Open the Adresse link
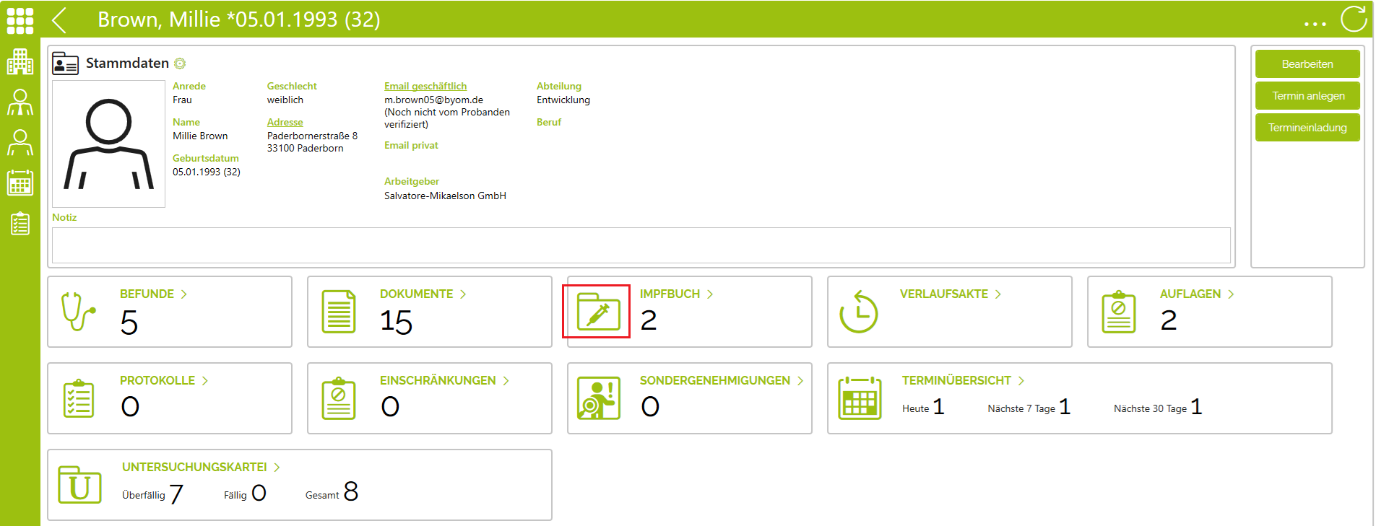 tap(285, 122)
